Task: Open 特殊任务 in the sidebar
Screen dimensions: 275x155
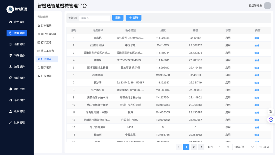Action: [17, 55]
